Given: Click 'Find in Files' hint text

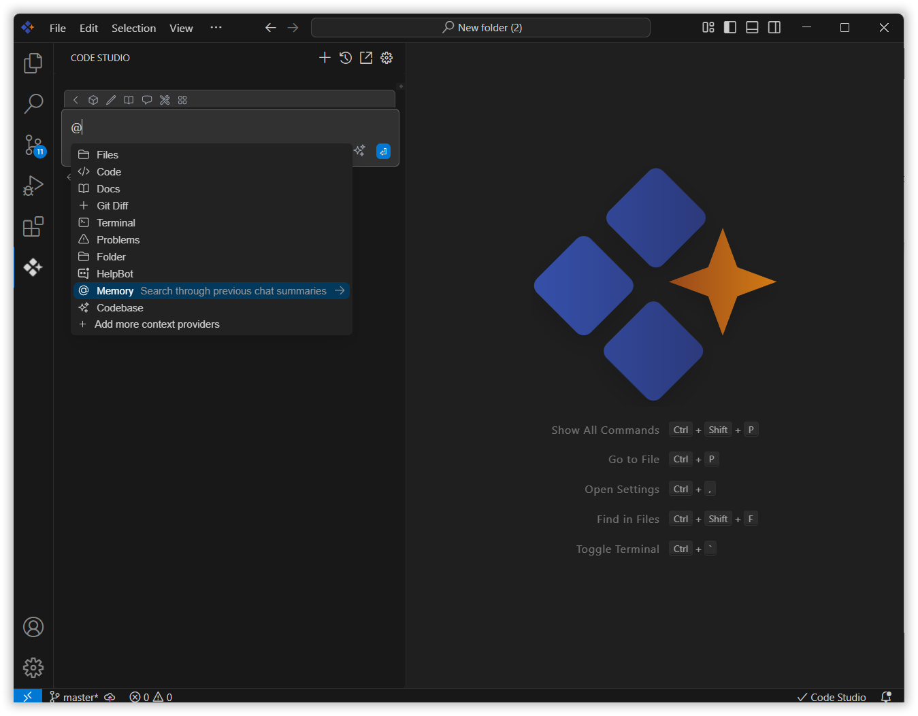Looking at the screenshot, I should tap(628, 519).
